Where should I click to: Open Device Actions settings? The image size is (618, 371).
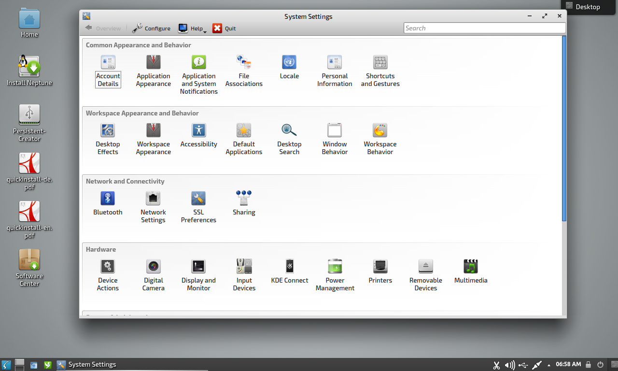click(108, 275)
